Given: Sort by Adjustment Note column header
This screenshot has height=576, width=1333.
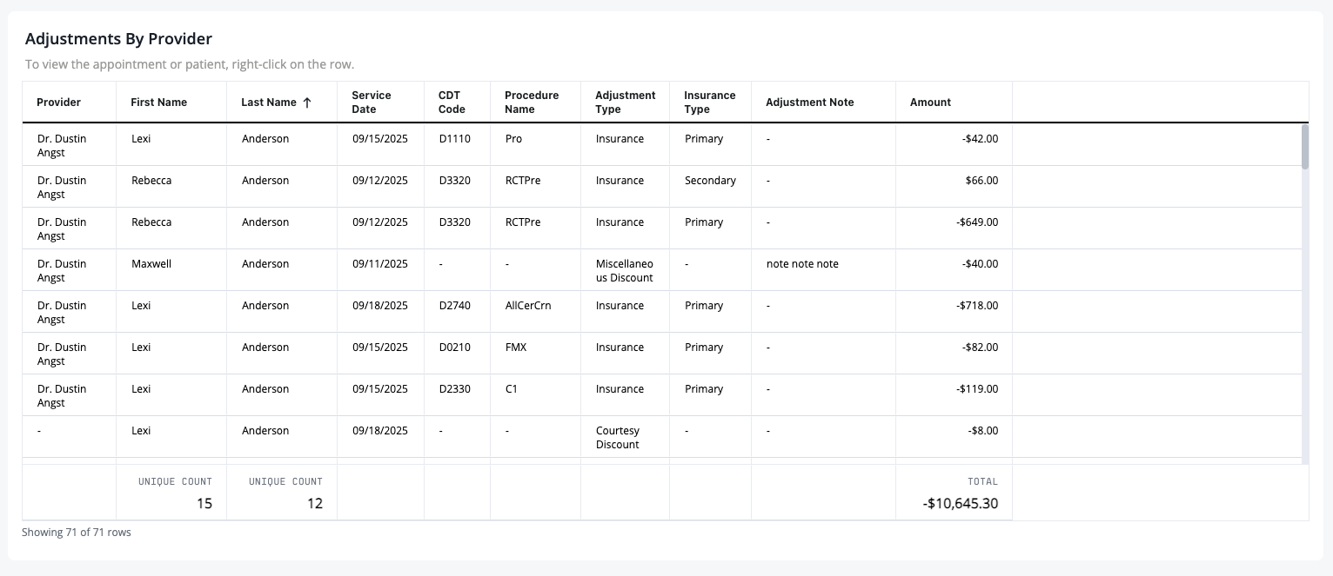Looking at the screenshot, I should [x=823, y=103].
